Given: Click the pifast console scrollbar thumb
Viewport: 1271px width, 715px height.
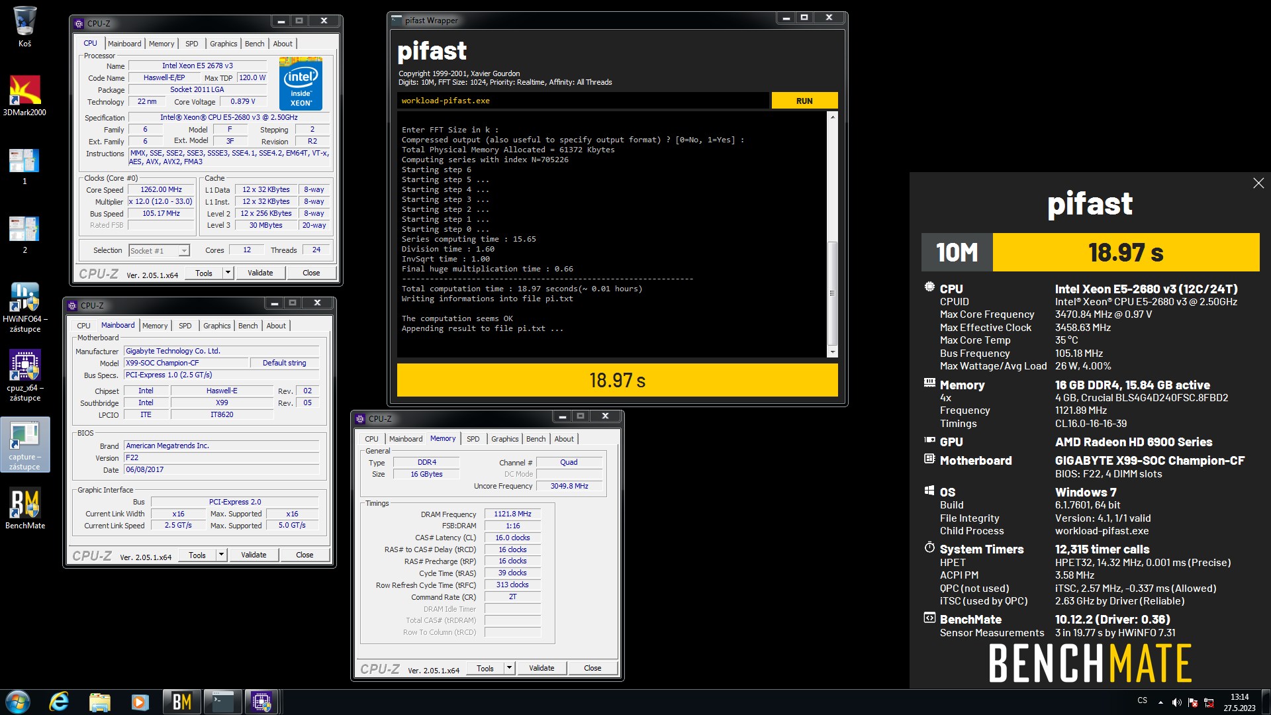Looking at the screenshot, I should 833,293.
